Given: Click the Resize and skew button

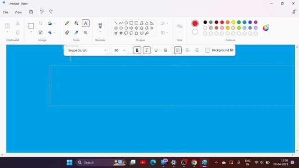Looking at the screenshot, I should [x=41, y=33].
